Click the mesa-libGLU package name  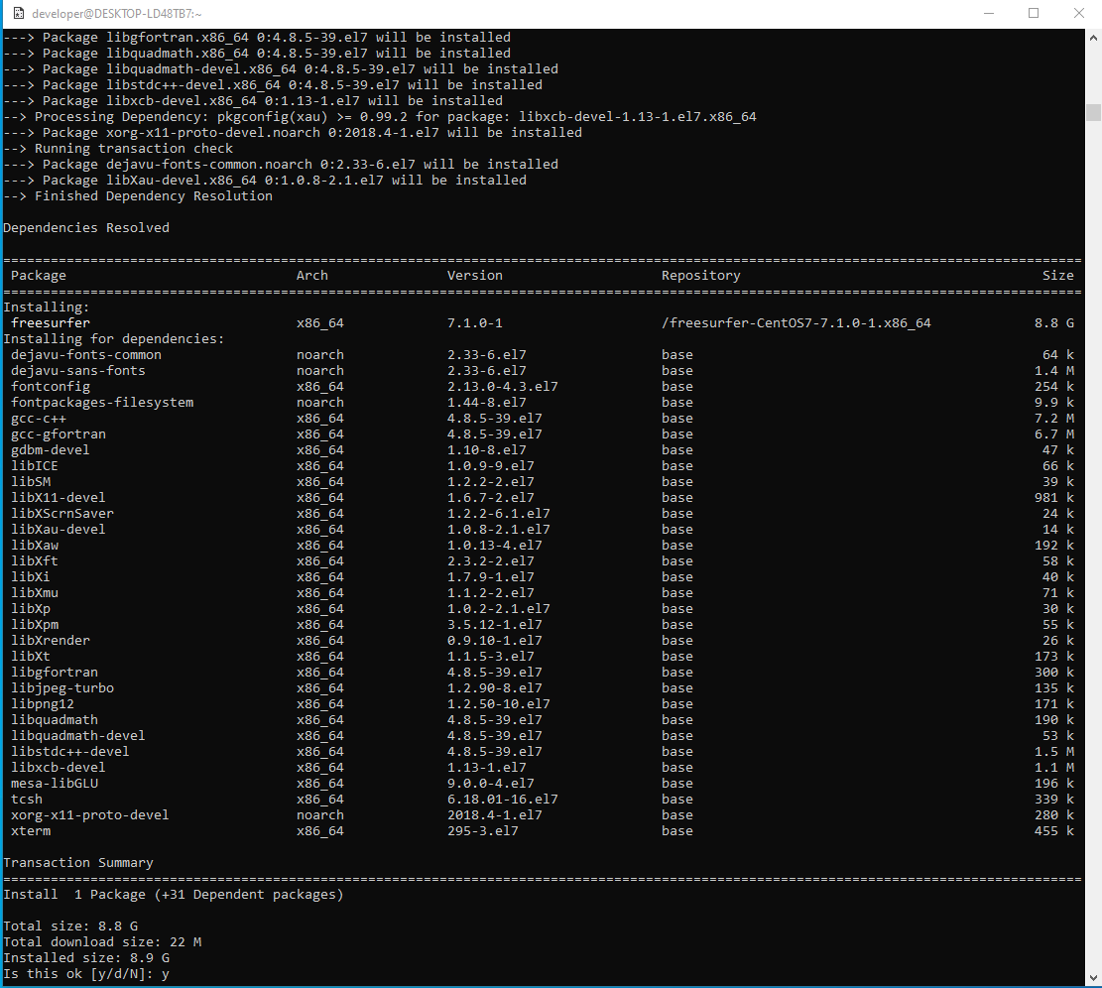pos(55,784)
